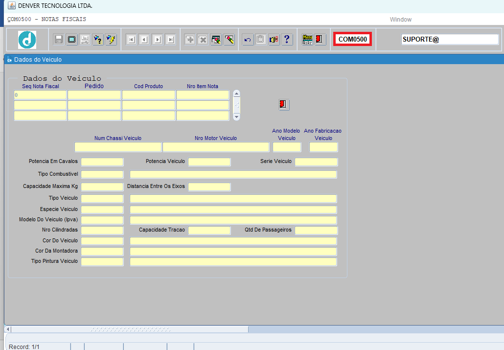The width and height of the screenshot is (504, 350).
Task: Go to first record button
Action: pos(131,40)
